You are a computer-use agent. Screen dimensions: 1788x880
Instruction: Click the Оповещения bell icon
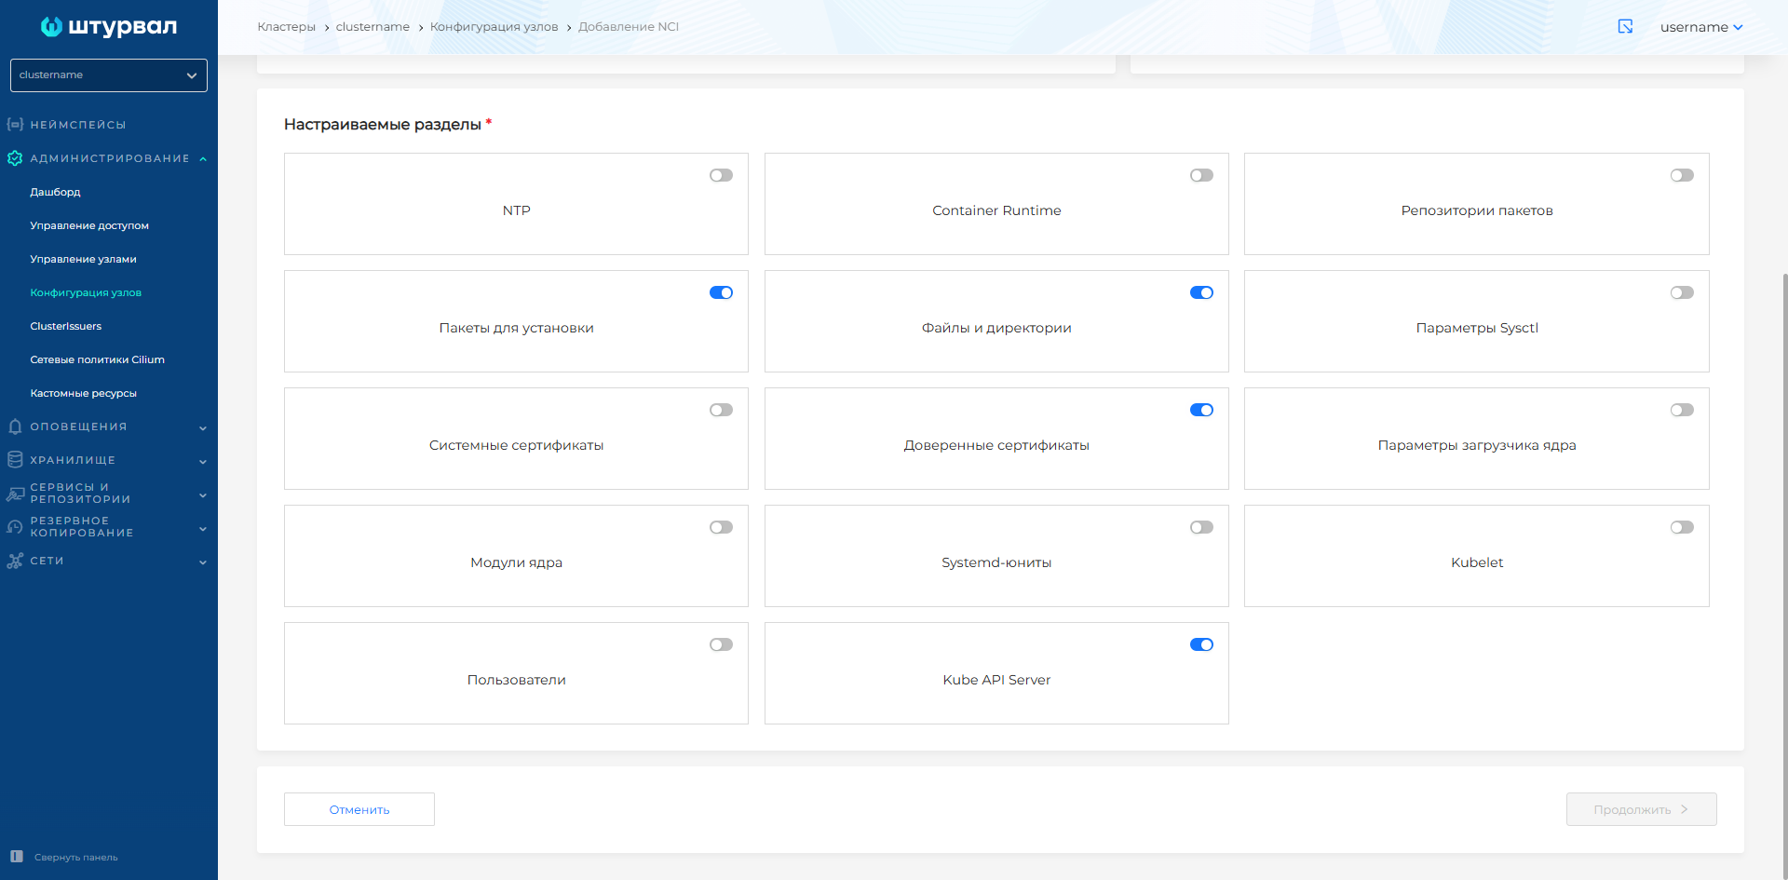(x=15, y=426)
